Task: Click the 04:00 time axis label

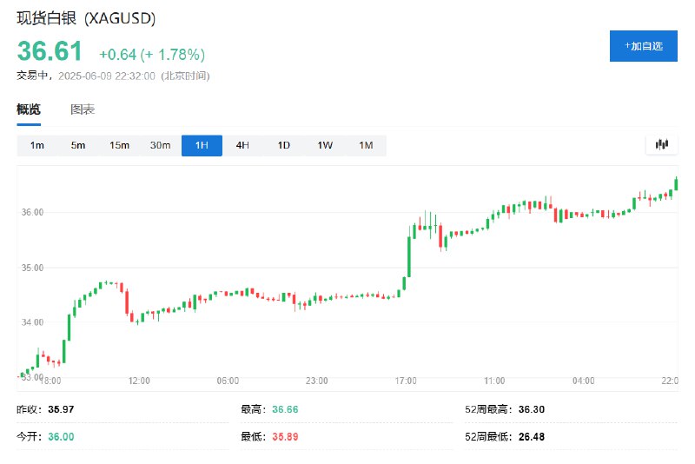Action: pyautogui.click(x=583, y=381)
